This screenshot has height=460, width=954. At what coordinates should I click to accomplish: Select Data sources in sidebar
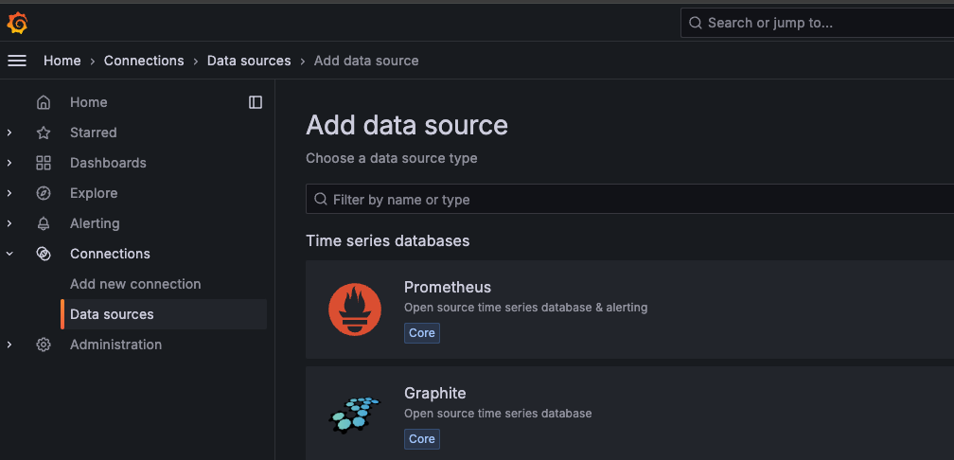[164, 314]
